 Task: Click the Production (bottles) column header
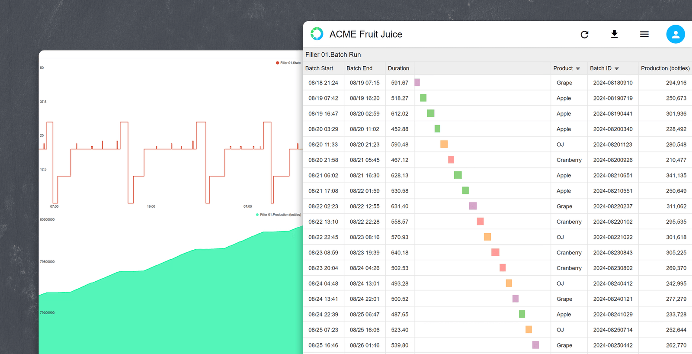pos(665,68)
